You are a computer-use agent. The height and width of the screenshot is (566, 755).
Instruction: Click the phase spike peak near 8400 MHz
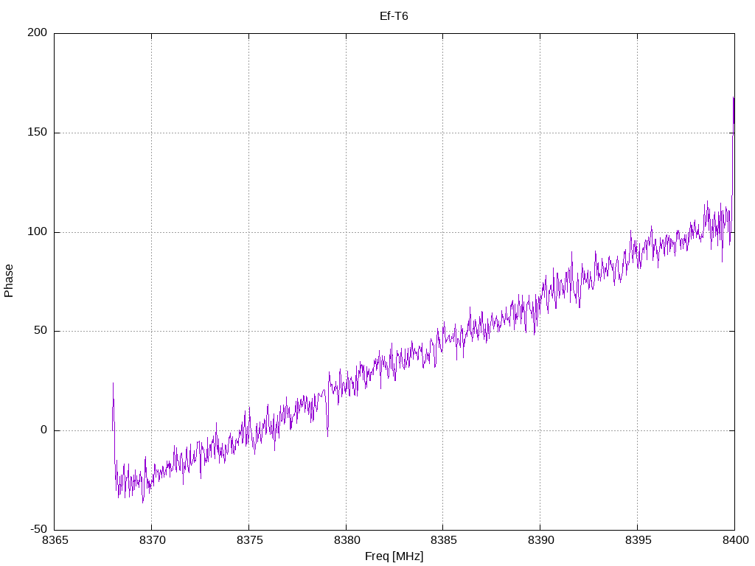[733, 98]
